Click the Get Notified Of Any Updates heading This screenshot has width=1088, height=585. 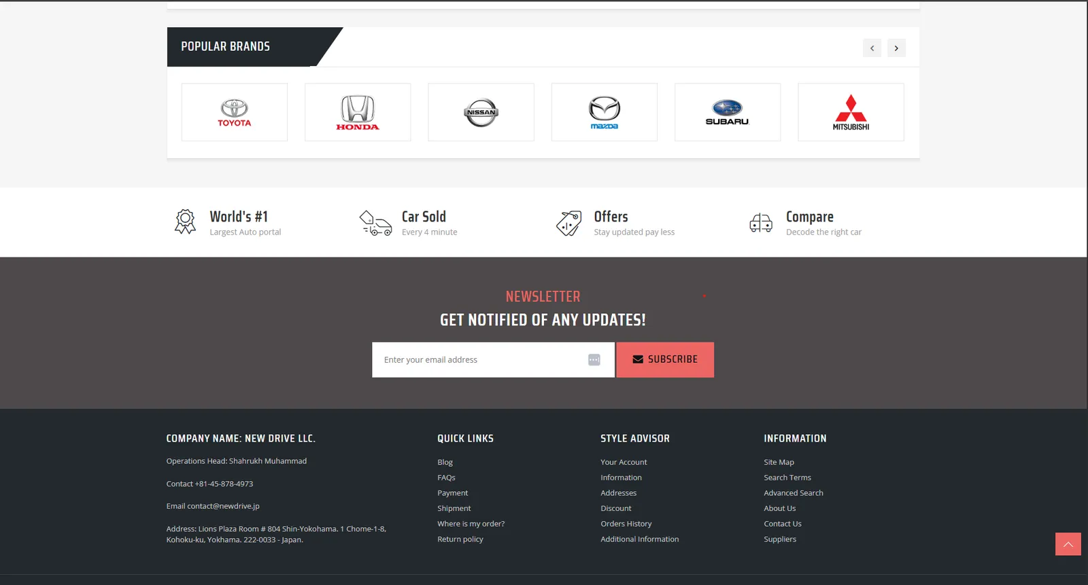click(543, 320)
